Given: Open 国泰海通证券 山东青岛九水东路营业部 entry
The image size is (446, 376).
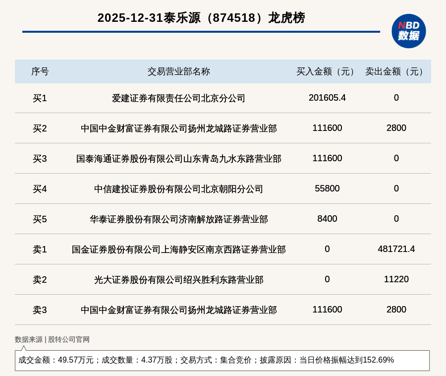Looking at the screenshot, I should (178, 159).
